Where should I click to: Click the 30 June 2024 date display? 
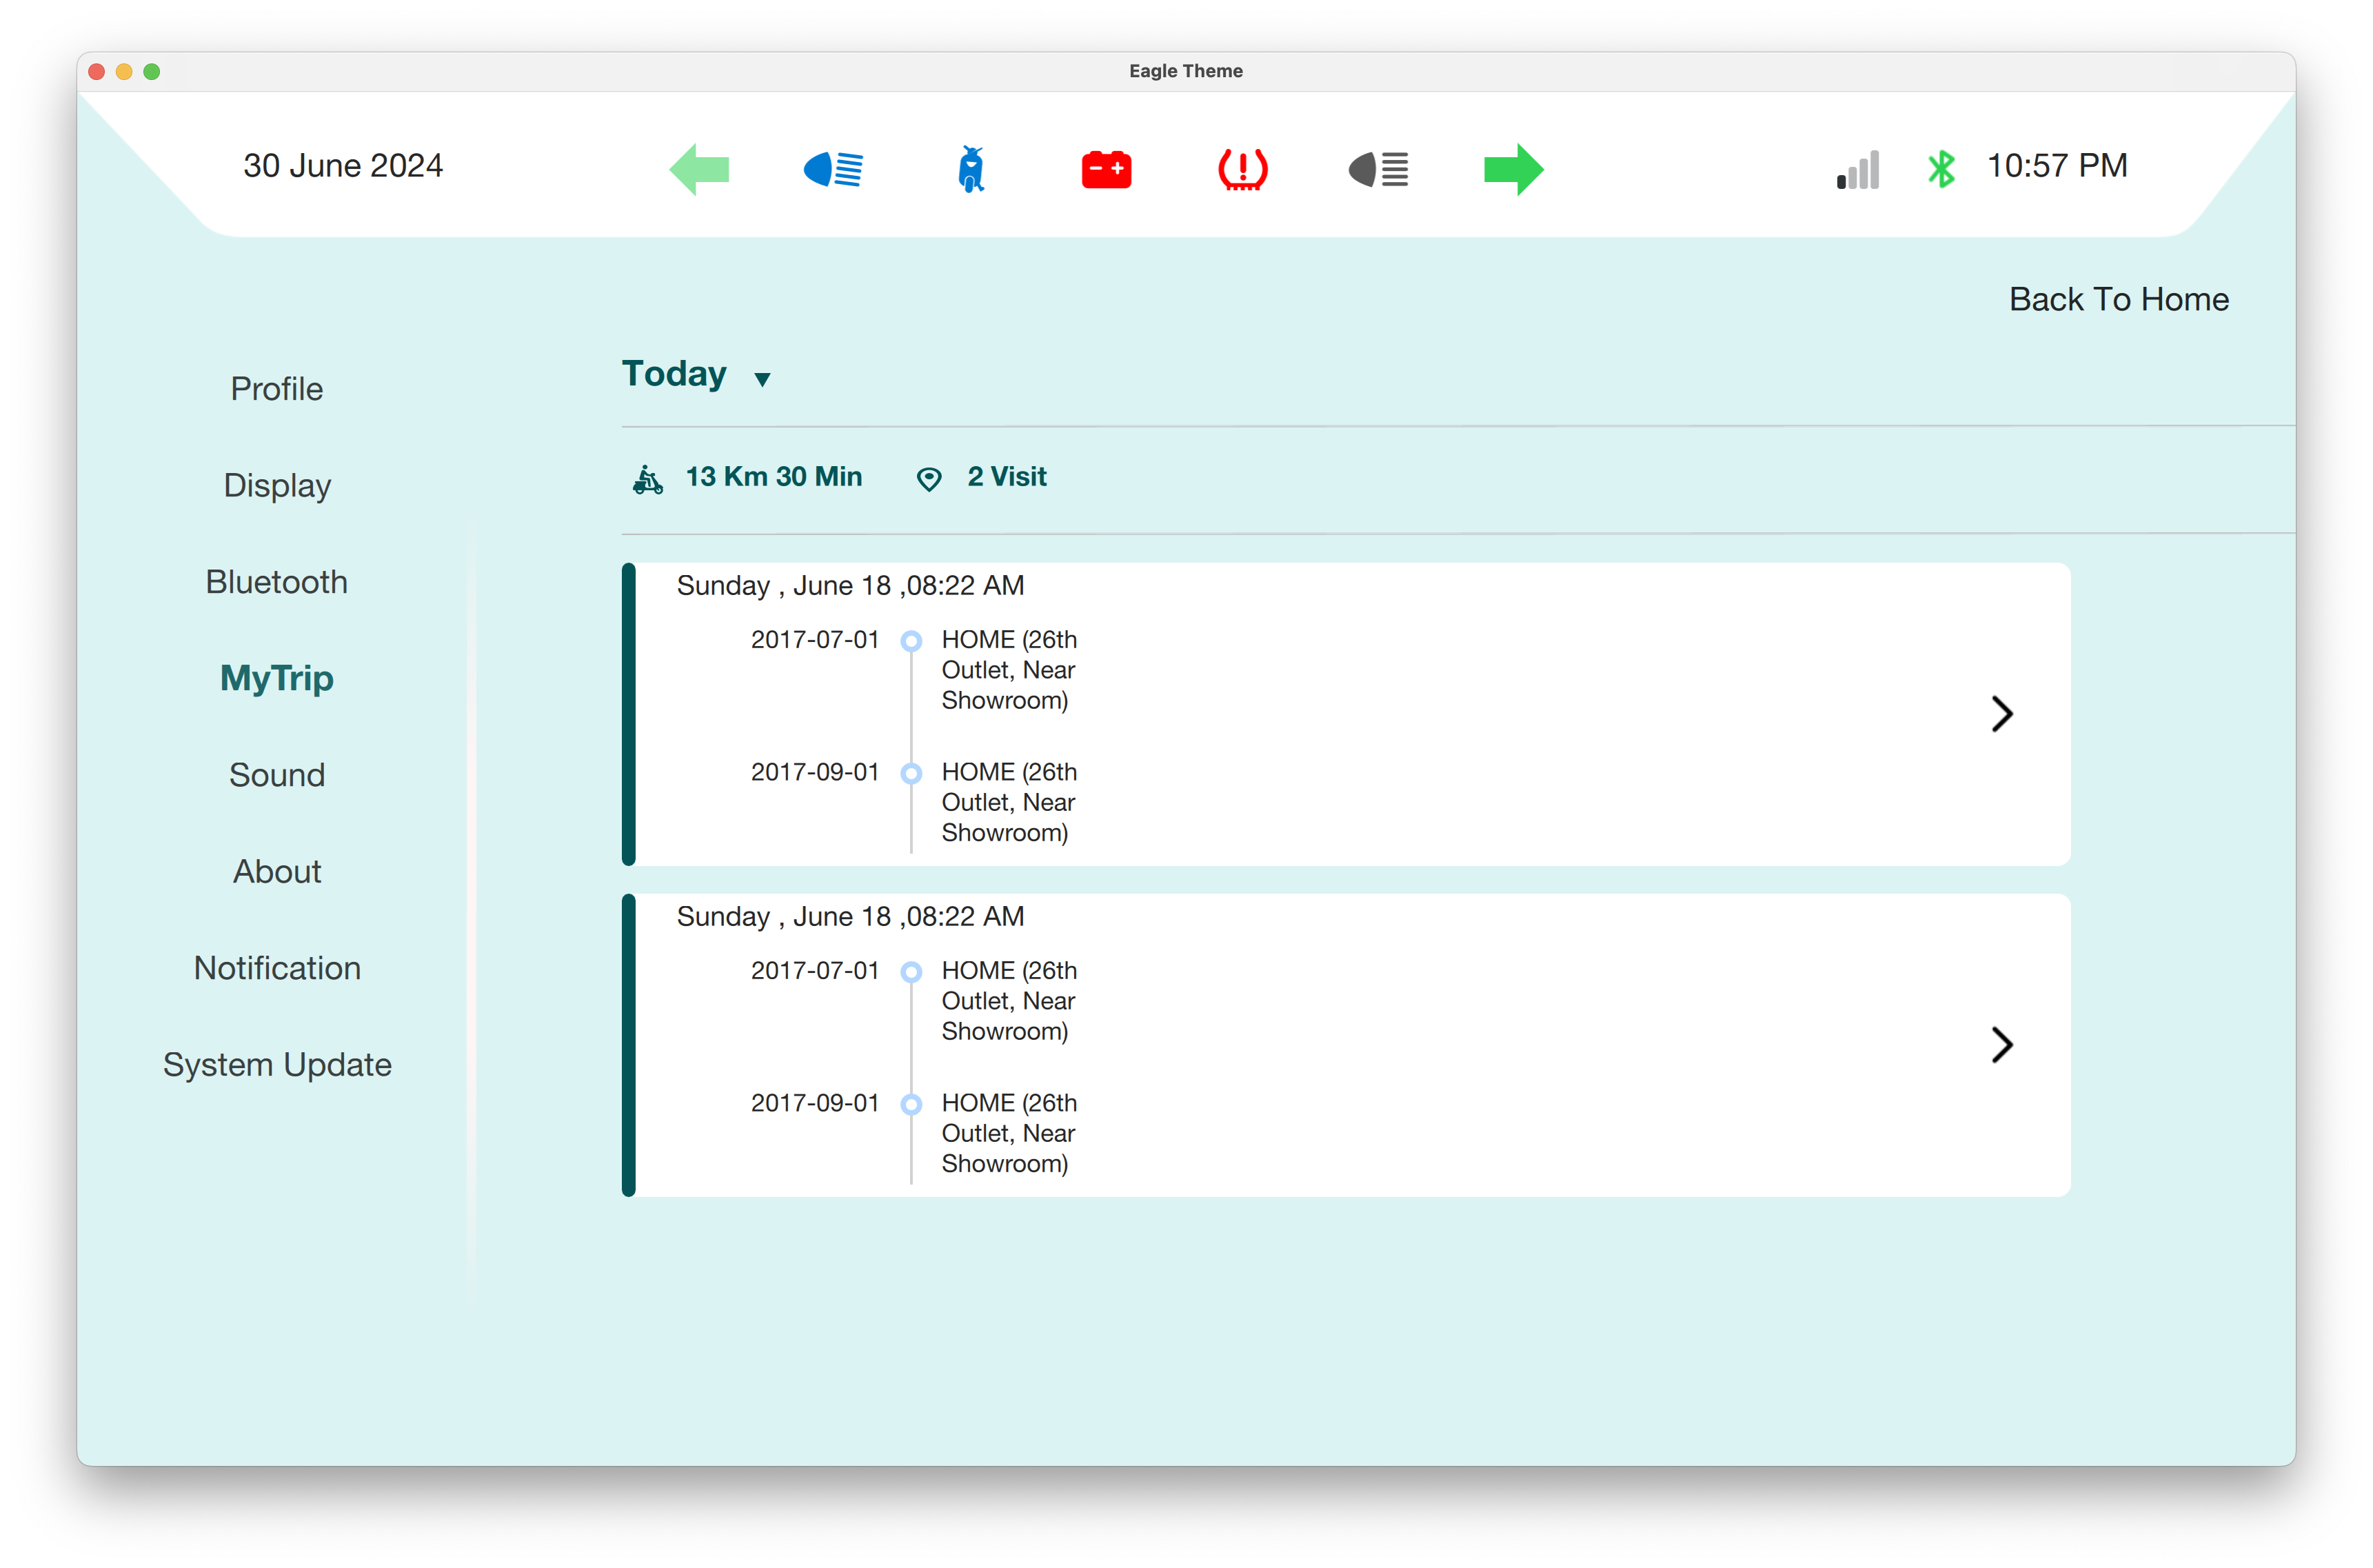[x=343, y=166]
